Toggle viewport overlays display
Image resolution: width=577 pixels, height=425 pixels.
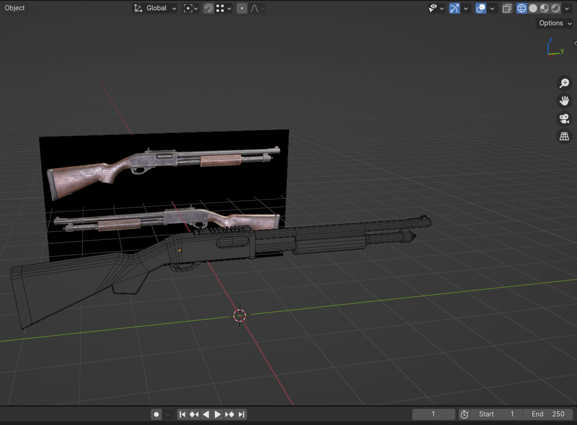(481, 8)
